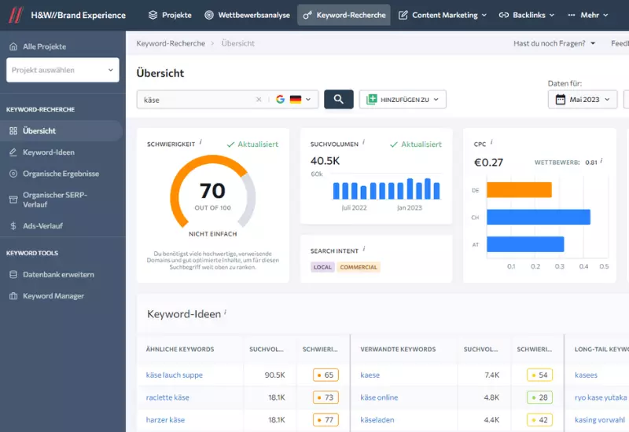Click the Projekte layers icon

(153, 15)
